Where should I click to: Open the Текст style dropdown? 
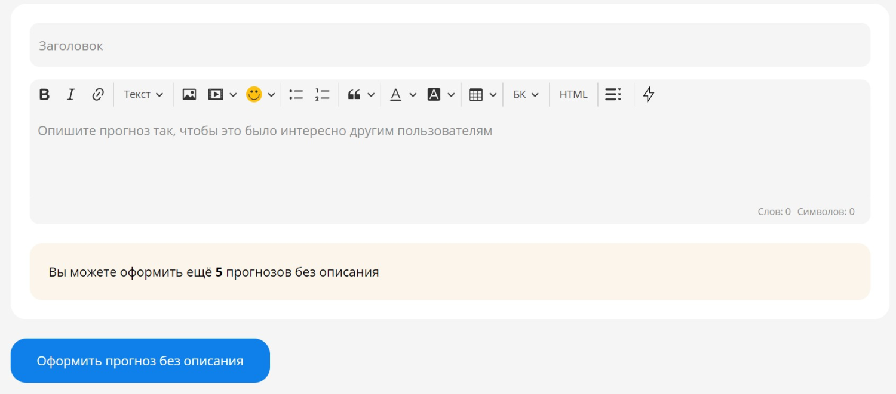(x=143, y=94)
